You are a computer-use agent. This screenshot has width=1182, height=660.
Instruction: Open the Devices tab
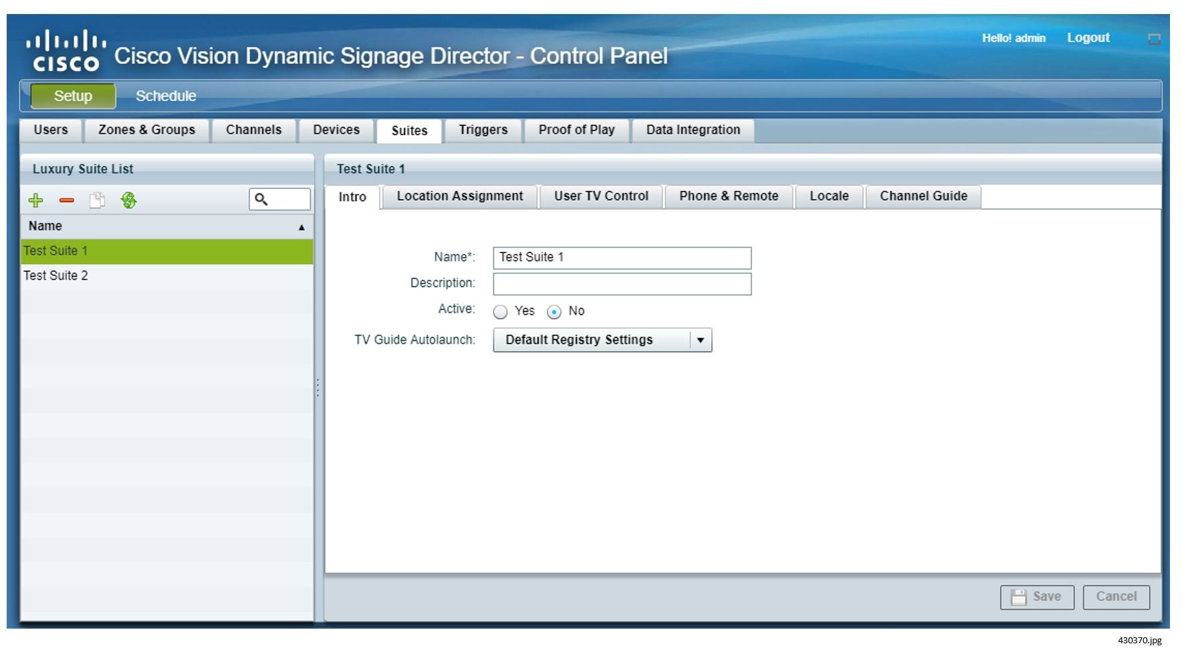(x=336, y=130)
